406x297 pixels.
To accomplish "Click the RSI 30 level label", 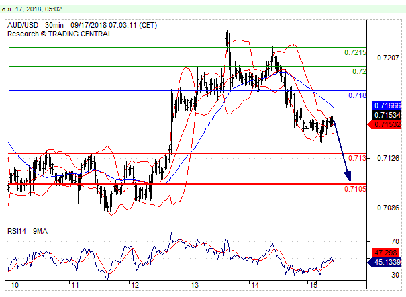I will [395, 275].
